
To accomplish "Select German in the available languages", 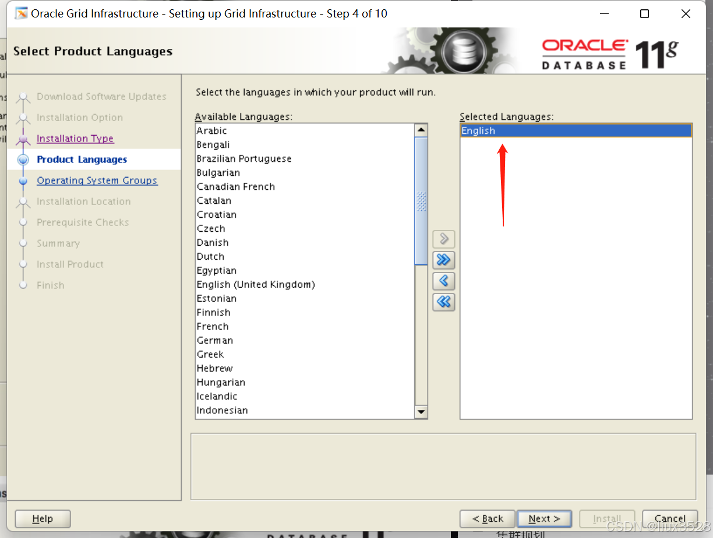I will (x=305, y=341).
